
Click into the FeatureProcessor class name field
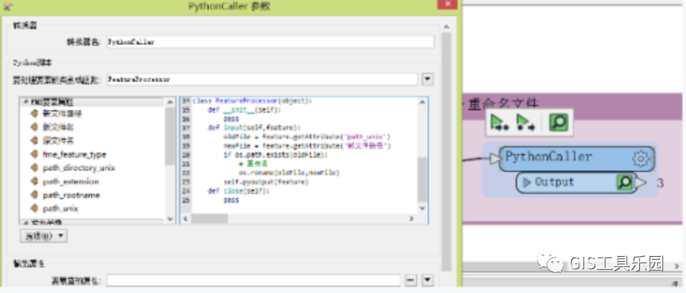262,79
